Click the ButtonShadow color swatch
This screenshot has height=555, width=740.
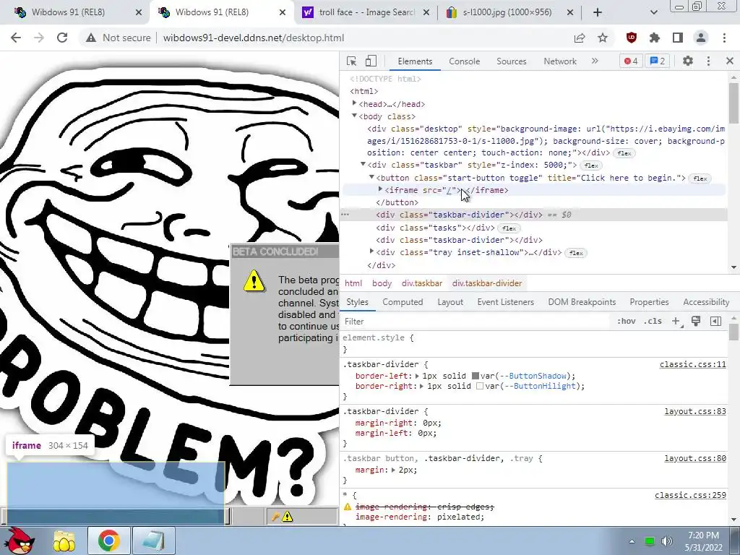(476, 376)
